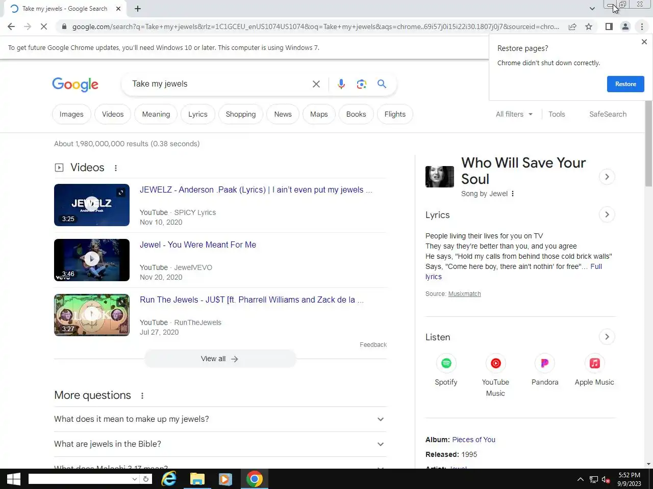653x489 pixels.
Task: Select the Images filter
Action: (x=71, y=114)
